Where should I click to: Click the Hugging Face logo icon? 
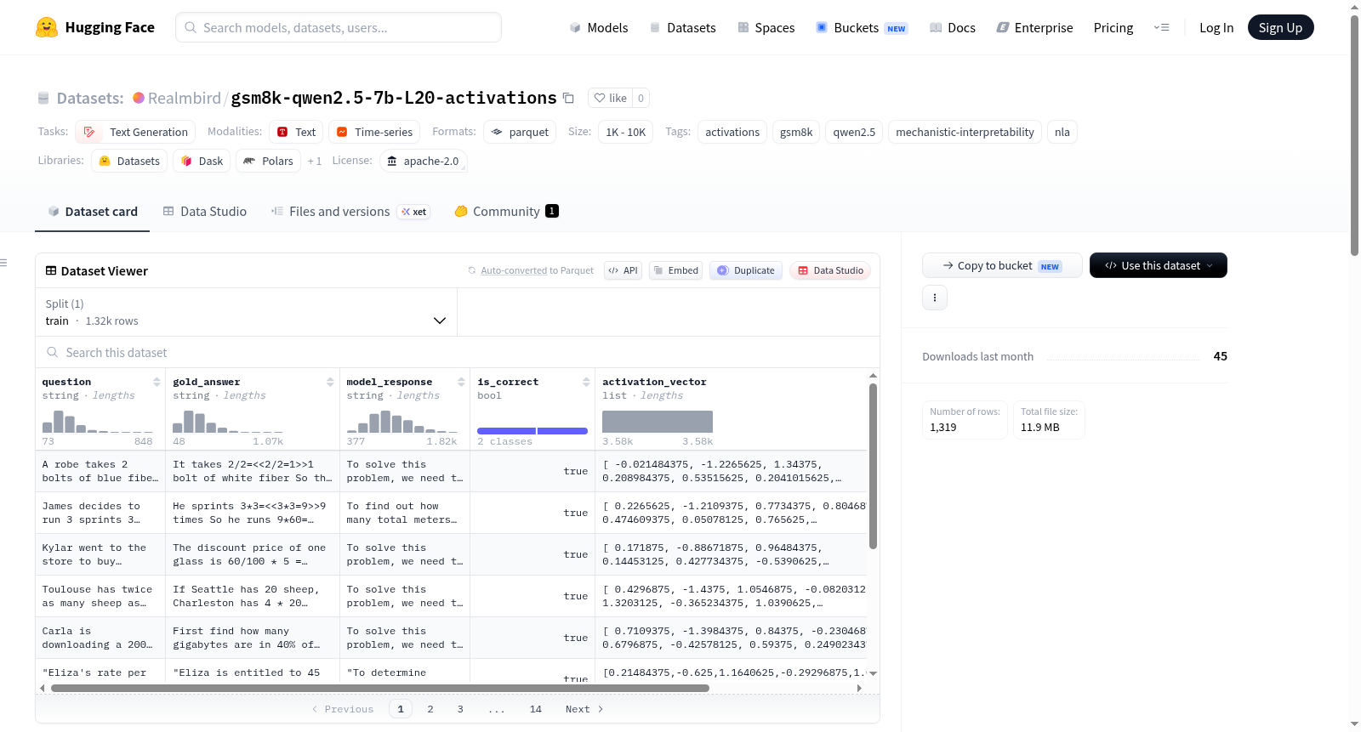(x=47, y=27)
